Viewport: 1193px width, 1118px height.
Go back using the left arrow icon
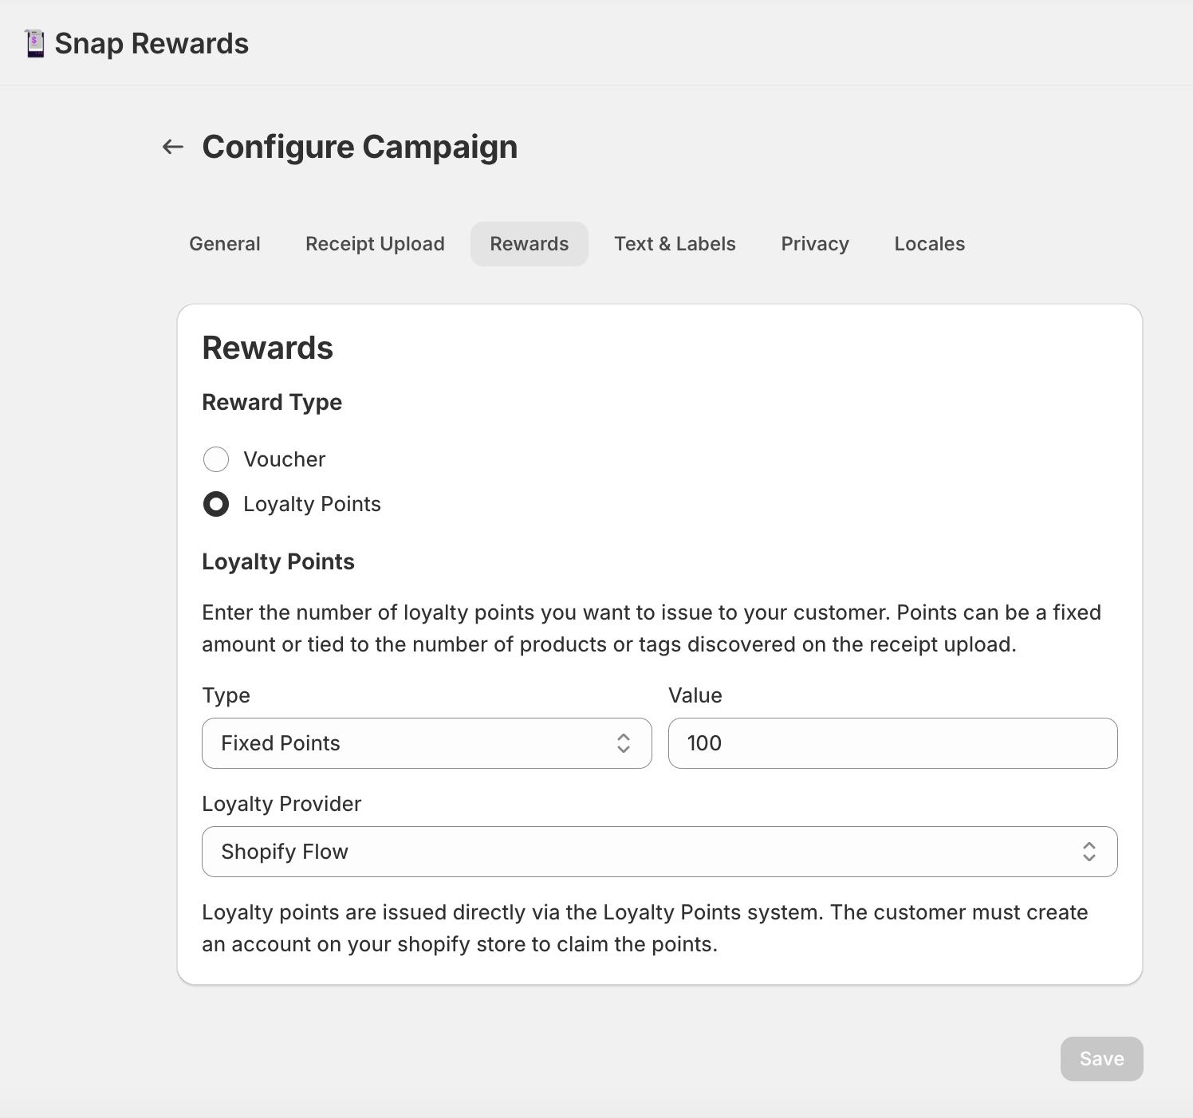click(x=173, y=147)
